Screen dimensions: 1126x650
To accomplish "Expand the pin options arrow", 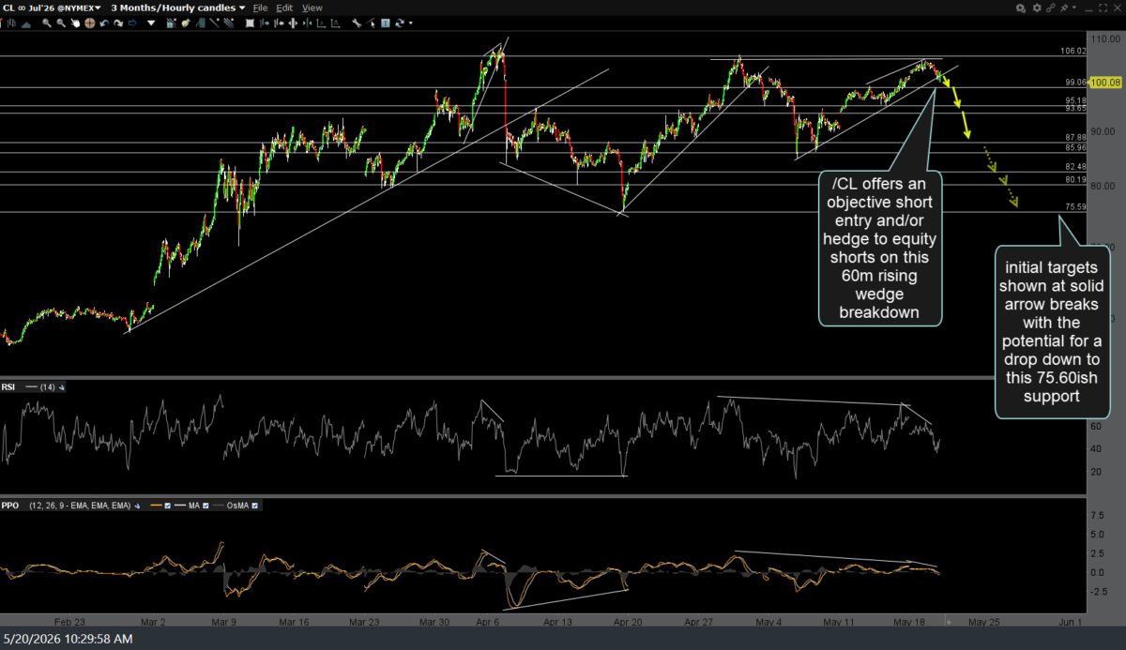I will [1074, 8].
